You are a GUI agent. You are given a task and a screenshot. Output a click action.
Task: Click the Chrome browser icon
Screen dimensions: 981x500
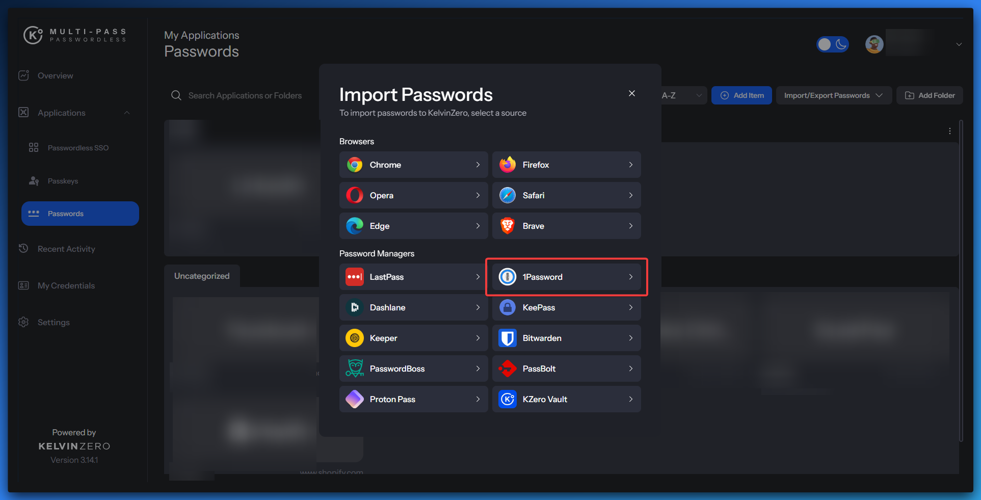point(354,165)
